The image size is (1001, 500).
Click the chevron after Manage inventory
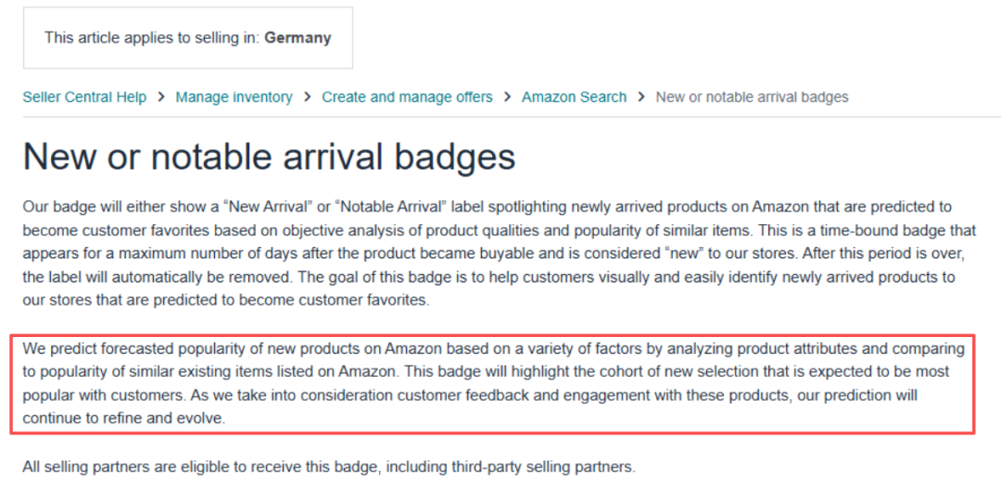coord(307,97)
